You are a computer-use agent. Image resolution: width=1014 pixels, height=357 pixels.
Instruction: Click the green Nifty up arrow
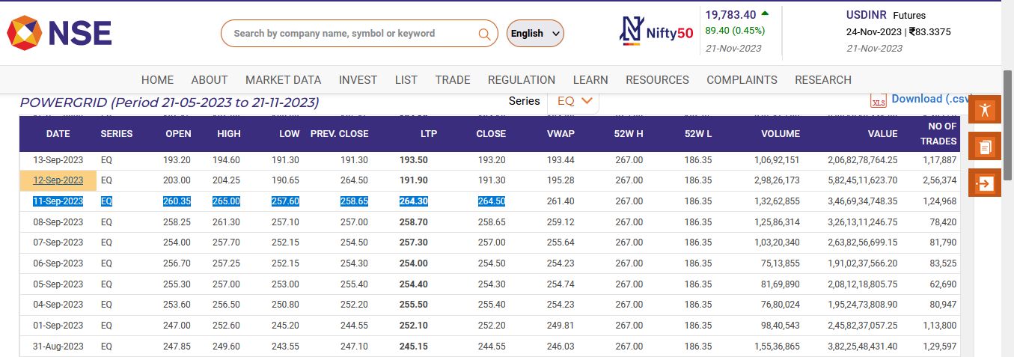pos(765,13)
